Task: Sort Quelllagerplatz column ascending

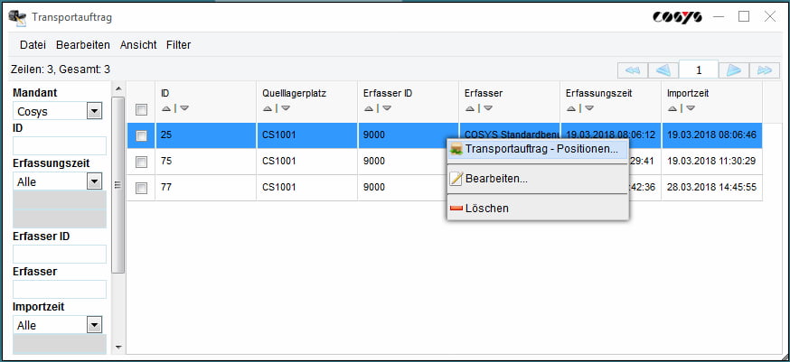Action: pyautogui.click(x=267, y=107)
